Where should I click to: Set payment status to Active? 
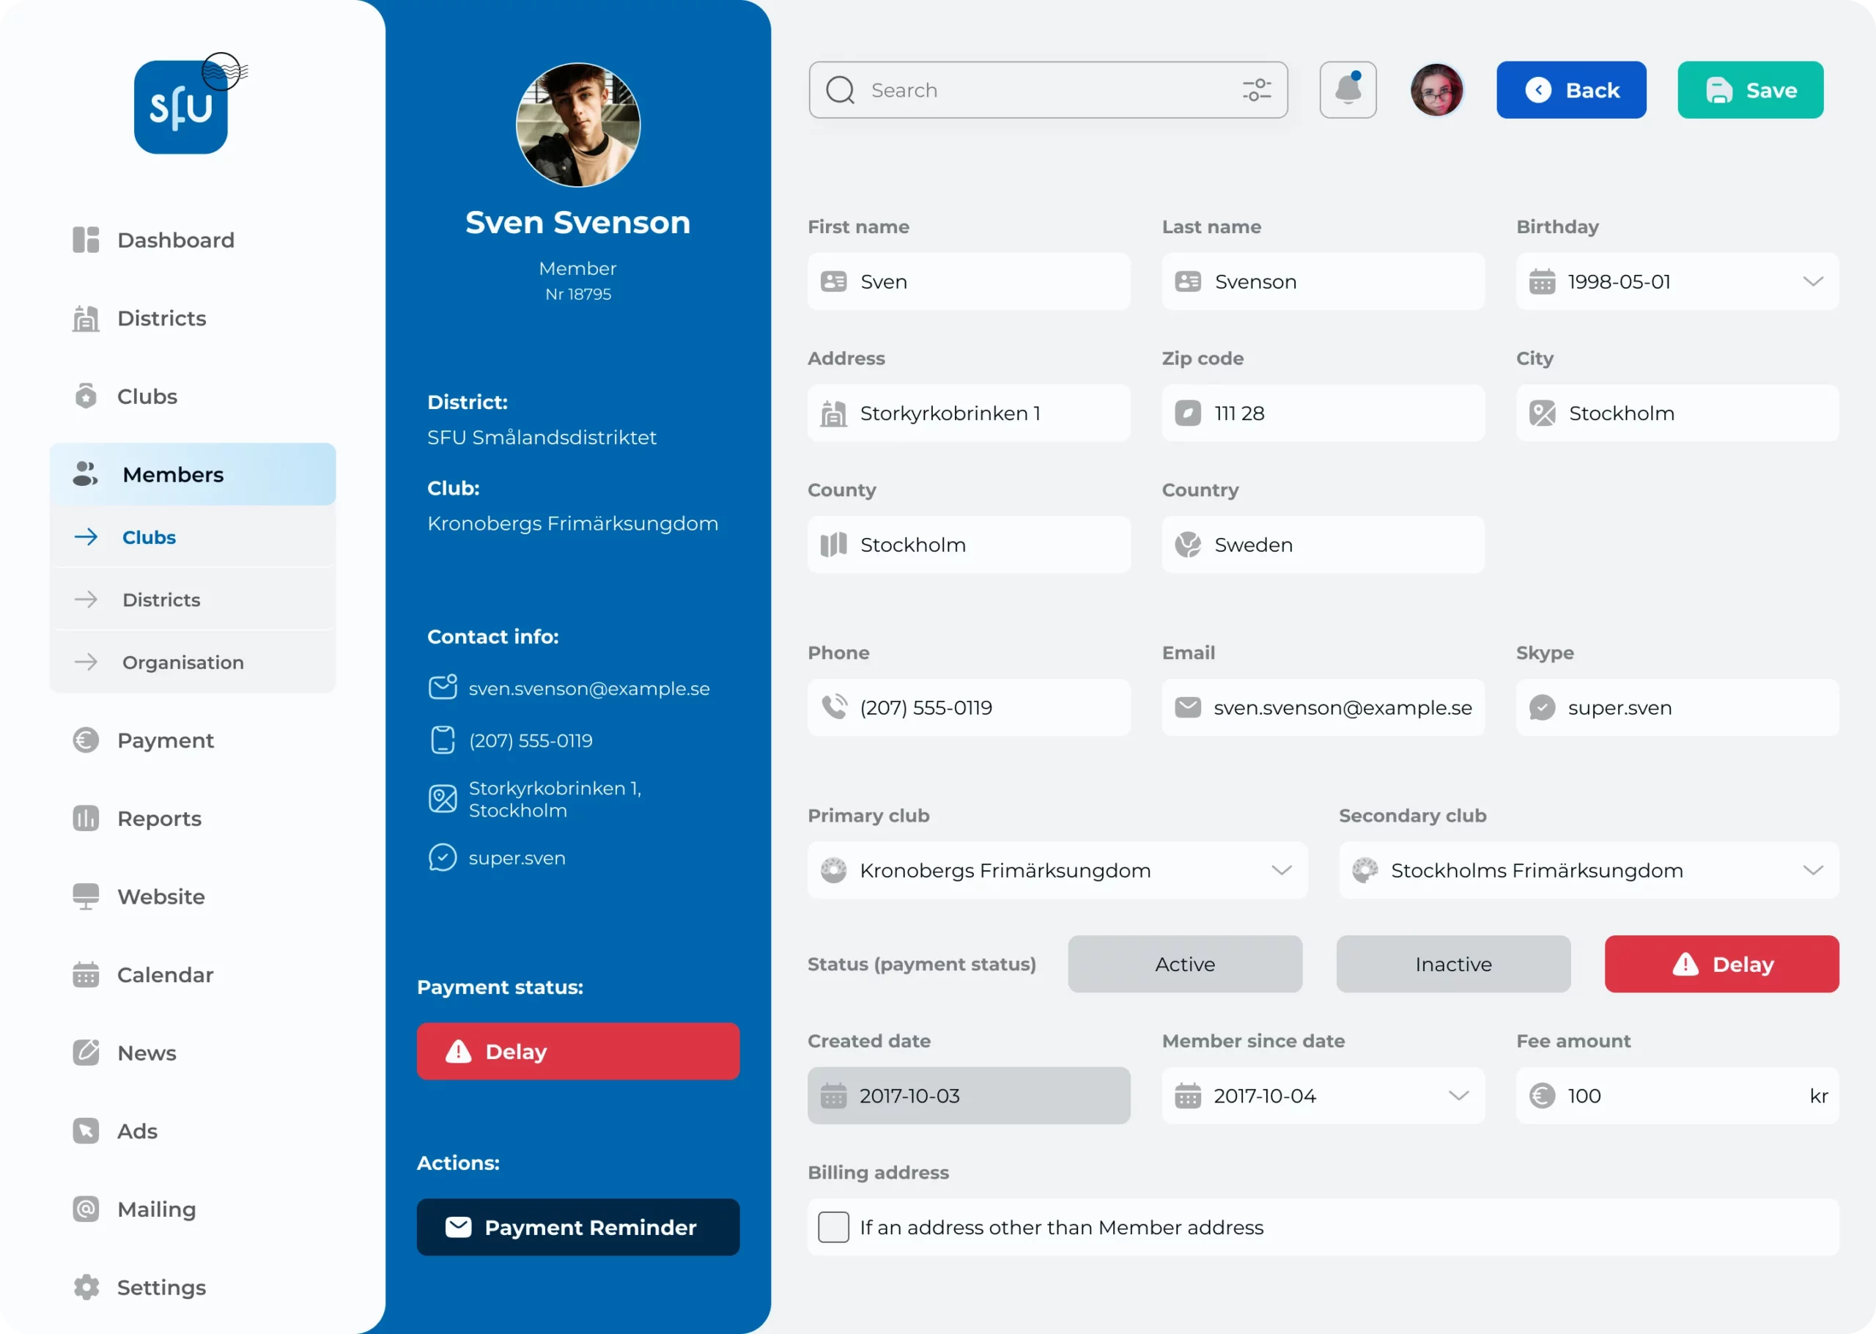click(1185, 964)
